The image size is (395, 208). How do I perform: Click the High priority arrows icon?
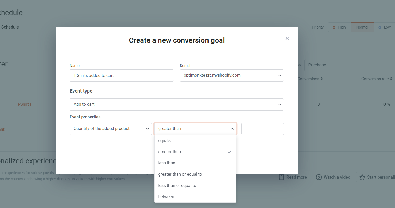click(334, 27)
